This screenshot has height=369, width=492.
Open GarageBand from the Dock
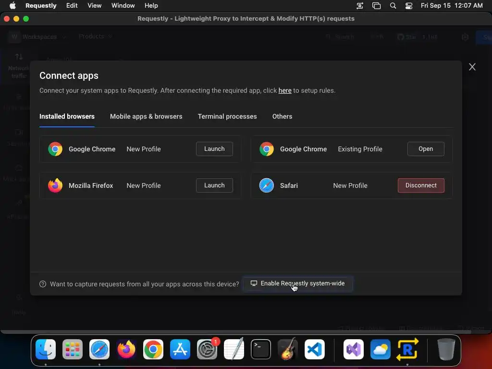[288, 349]
